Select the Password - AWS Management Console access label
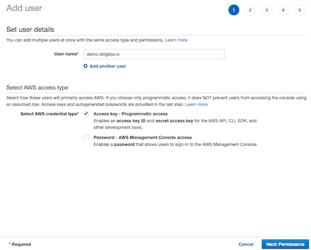The width and height of the screenshot is (311, 250). 142,138
